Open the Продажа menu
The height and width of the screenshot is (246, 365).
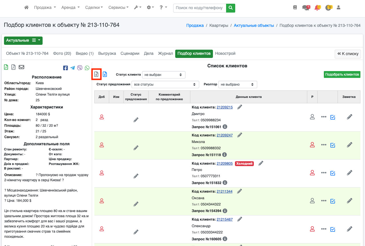point(45,8)
